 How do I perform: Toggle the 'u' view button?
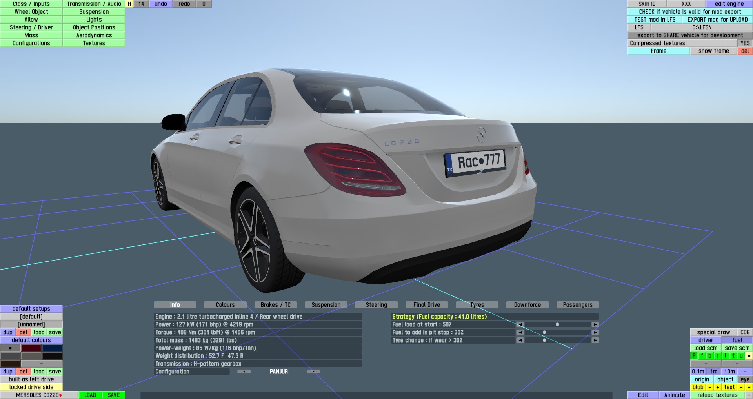click(741, 356)
